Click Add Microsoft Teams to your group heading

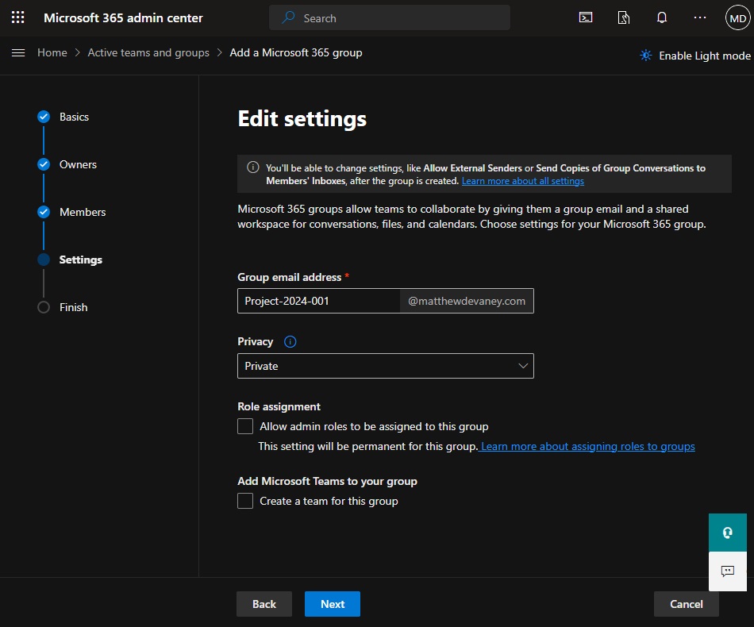(328, 481)
